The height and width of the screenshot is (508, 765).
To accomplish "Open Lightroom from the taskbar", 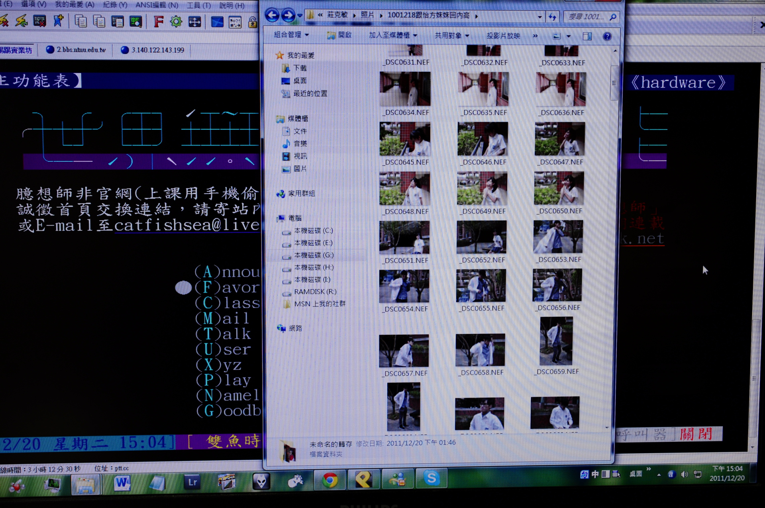I will (192, 482).
